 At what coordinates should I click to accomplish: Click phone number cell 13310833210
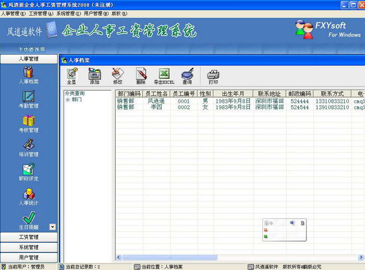(332, 101)
